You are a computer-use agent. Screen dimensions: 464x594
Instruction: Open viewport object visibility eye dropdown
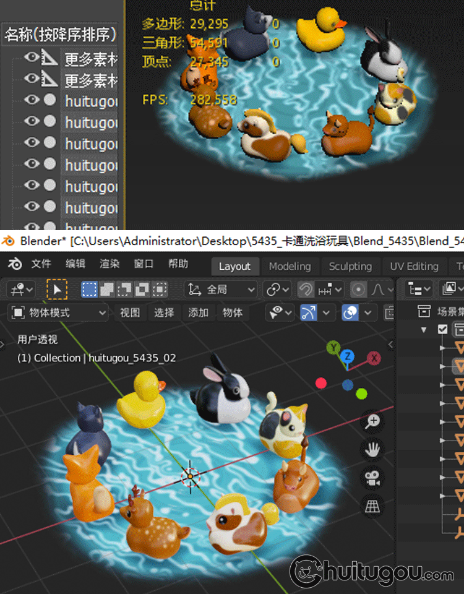tap(280, 313)
